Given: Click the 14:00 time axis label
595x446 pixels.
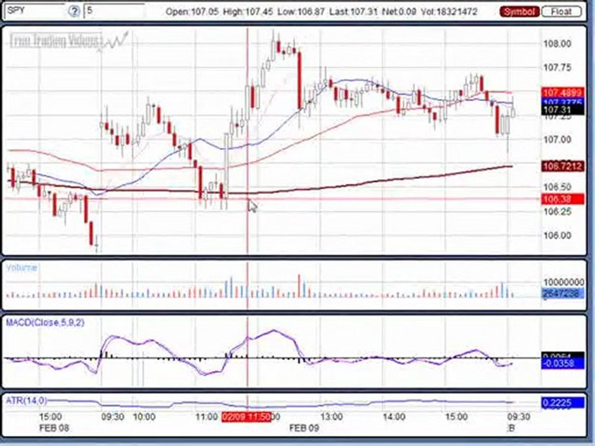Looking at the screenshot, I should tap(394, 417).
